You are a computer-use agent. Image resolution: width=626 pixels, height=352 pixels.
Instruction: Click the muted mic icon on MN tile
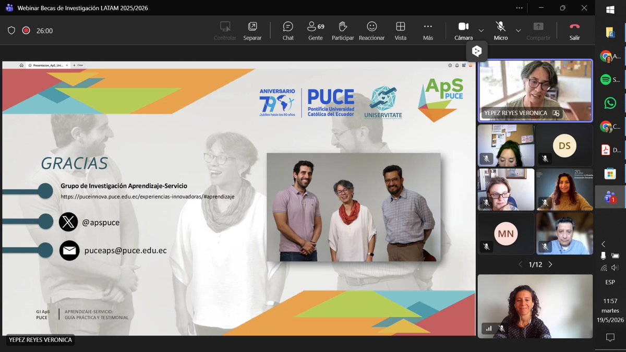[486, 247]
